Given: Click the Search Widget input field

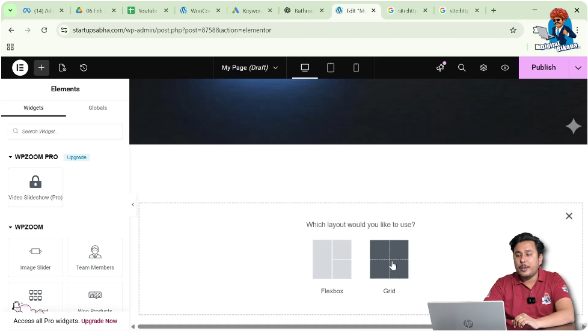Looking at the screenshot, I should (66, 131).
